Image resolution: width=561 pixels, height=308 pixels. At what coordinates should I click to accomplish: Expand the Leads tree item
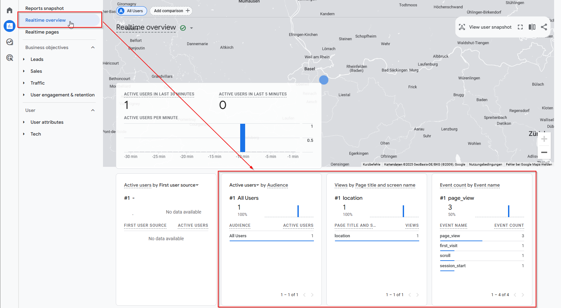point(24,59)
